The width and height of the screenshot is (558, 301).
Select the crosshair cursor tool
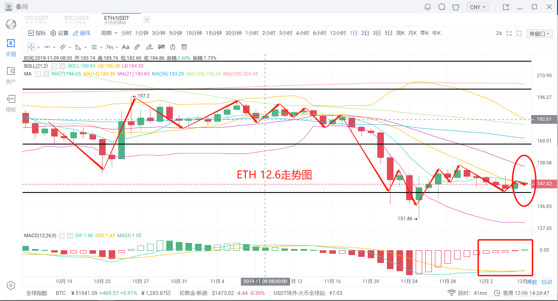[31, 47]
